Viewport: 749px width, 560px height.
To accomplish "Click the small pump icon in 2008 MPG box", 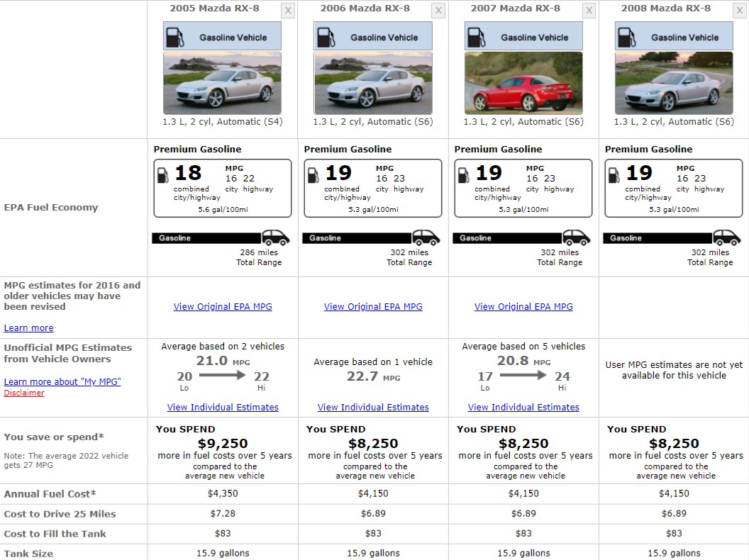I will point(614,175).
